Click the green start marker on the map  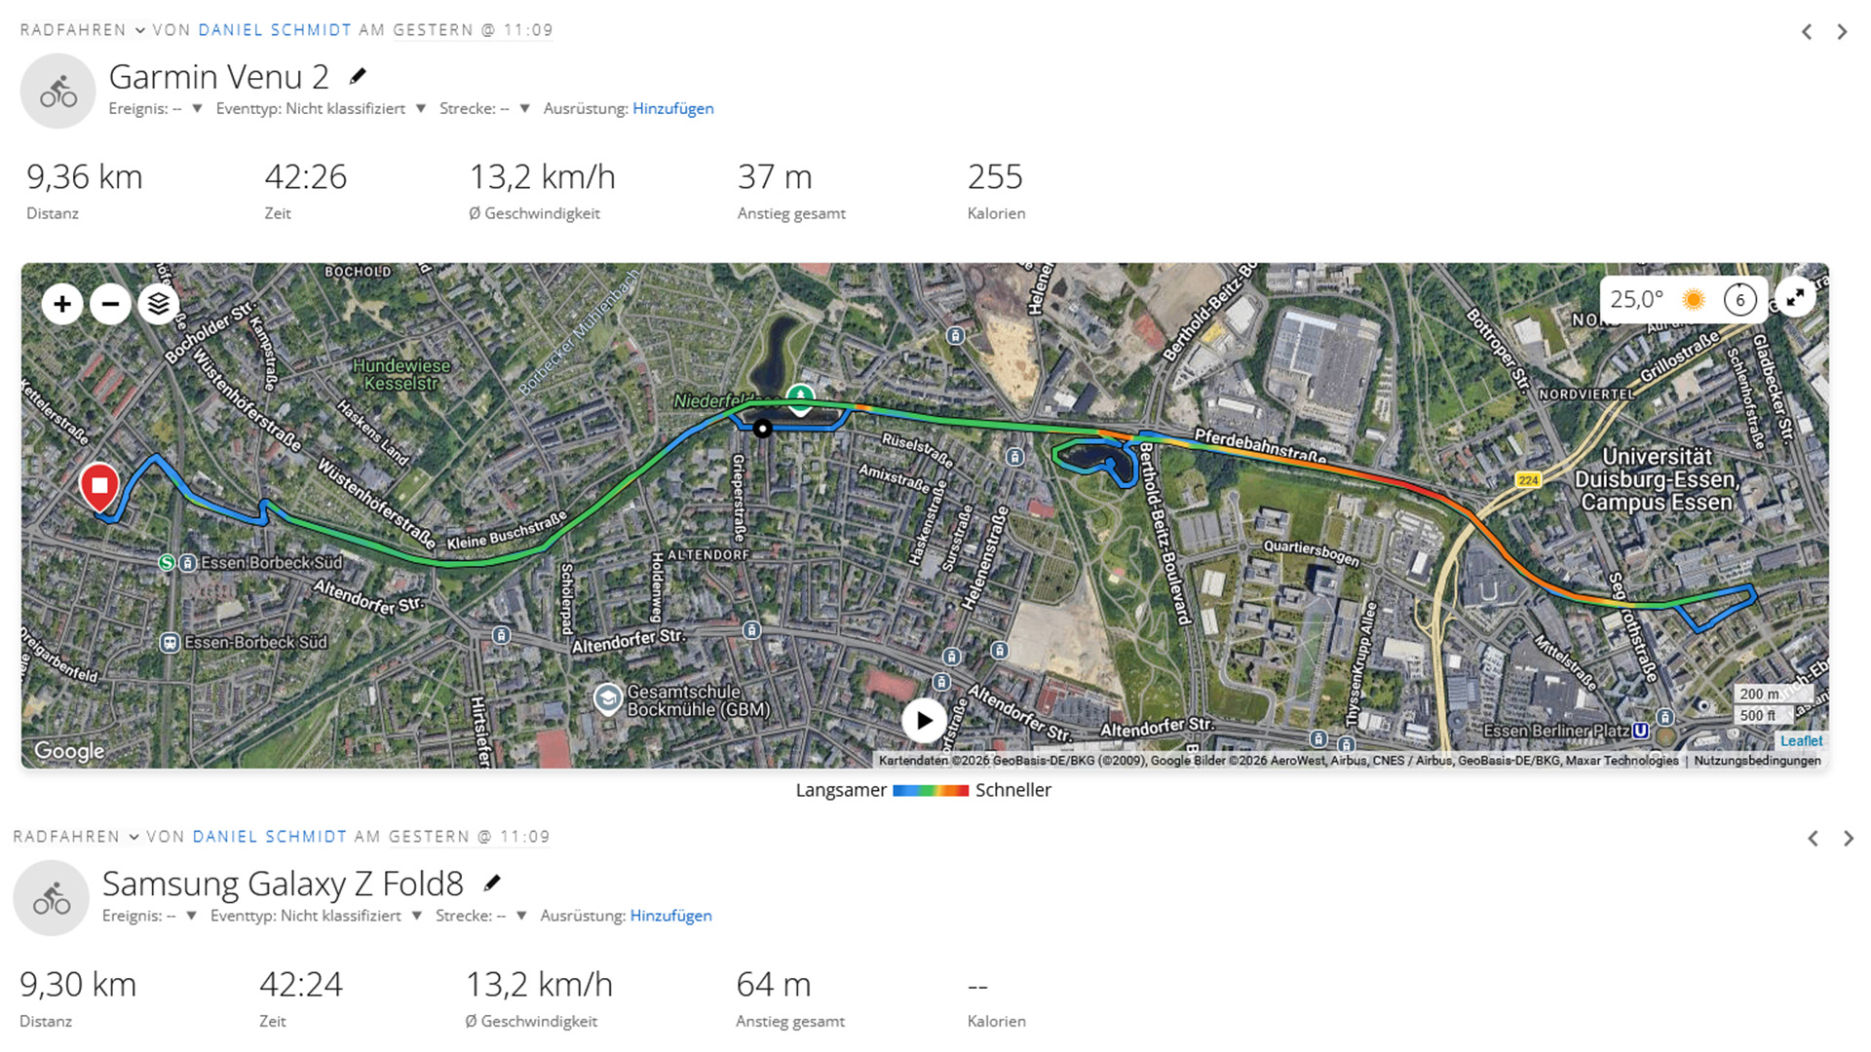coord(800,399)
